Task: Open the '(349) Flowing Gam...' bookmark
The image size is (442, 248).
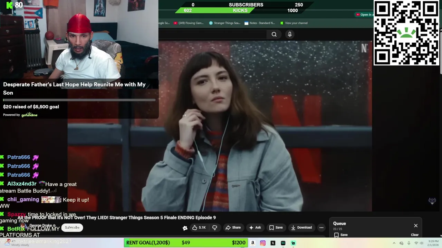Action: [189, 23]
